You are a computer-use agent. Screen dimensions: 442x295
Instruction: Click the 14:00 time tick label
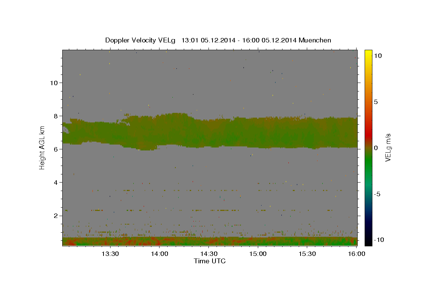point(159,254)
